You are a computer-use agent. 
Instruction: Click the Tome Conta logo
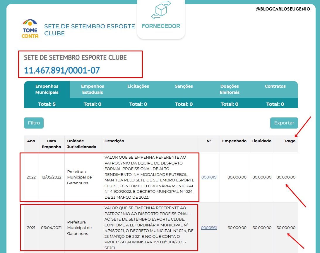coord(30,29)
